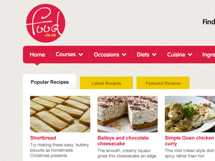Open the Diets menu label

tap(143, 54)
